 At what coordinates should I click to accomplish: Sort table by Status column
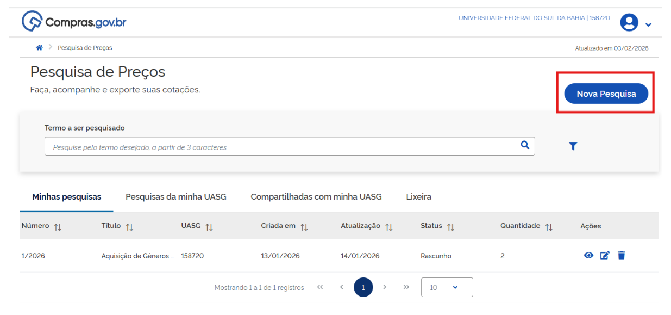coord(450,227)
